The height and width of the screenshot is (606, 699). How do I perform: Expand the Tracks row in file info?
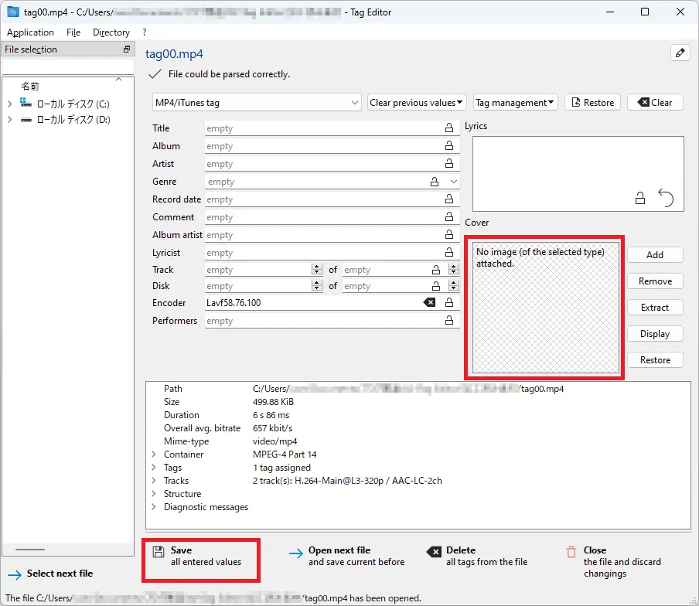tap(153, 481)
